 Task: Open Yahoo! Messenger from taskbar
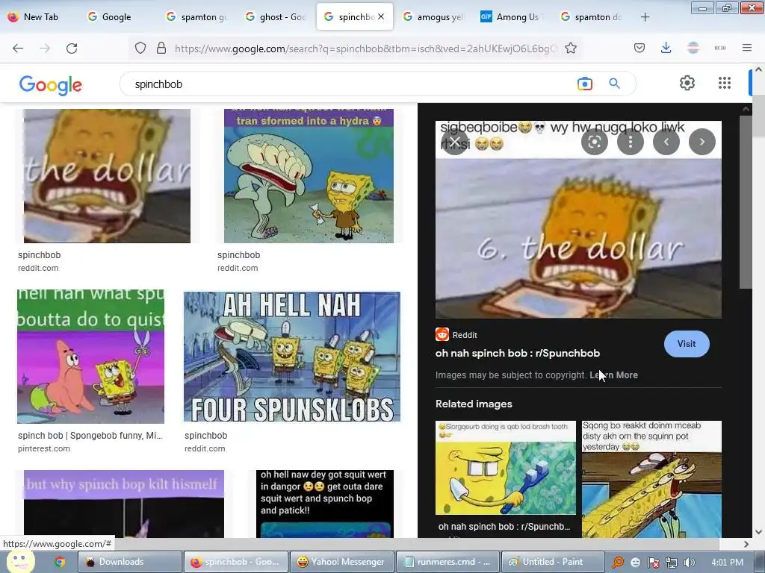[341, 562]
